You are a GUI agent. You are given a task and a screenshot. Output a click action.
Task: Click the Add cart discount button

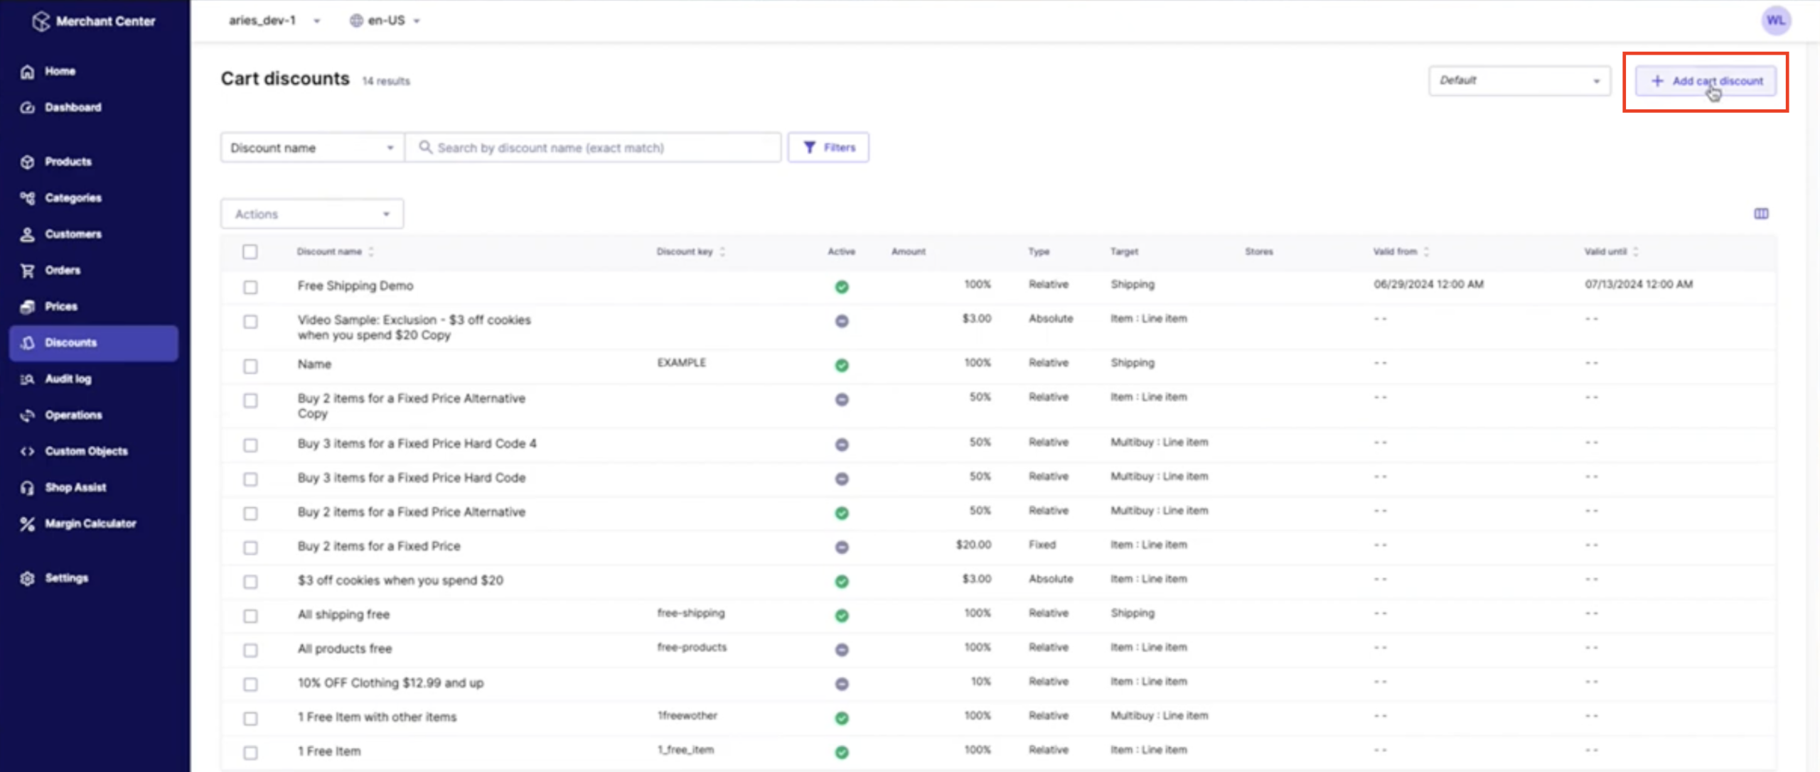coord(1706,81)
